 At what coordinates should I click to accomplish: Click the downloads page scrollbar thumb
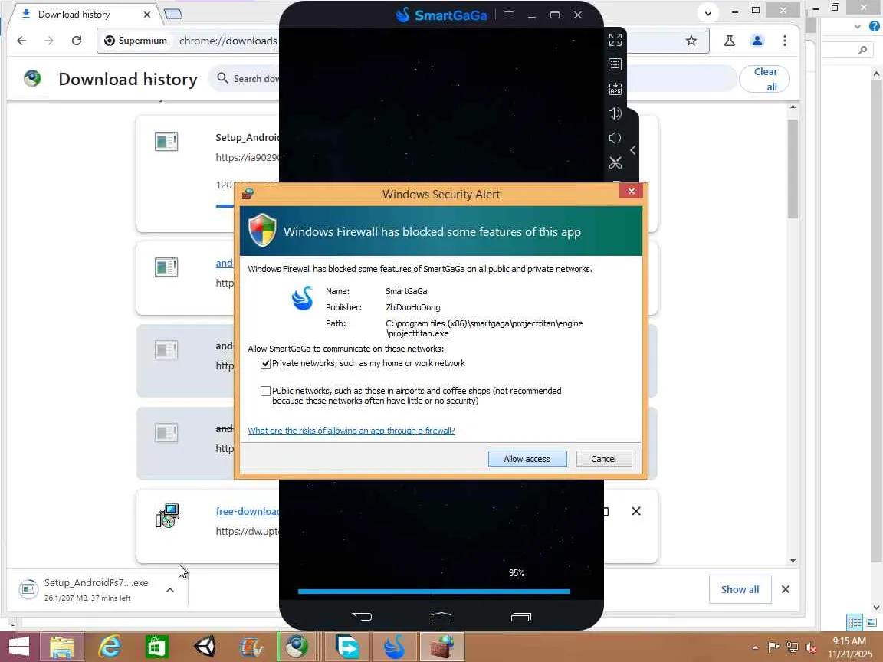[793, 169]
